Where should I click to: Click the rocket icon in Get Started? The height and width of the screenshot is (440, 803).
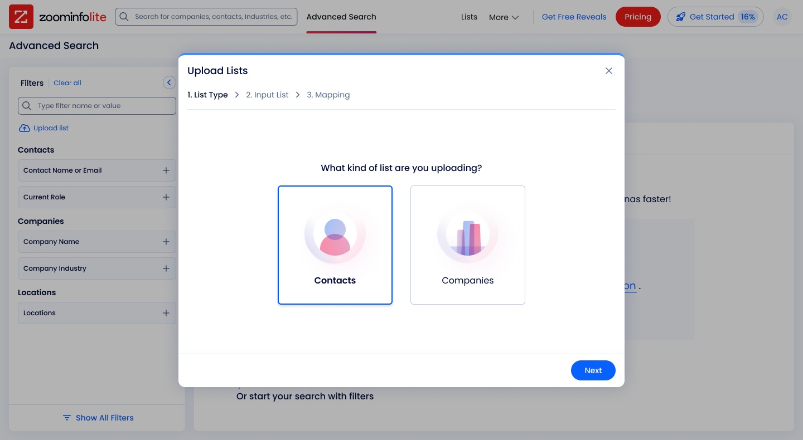pos(680,17)
